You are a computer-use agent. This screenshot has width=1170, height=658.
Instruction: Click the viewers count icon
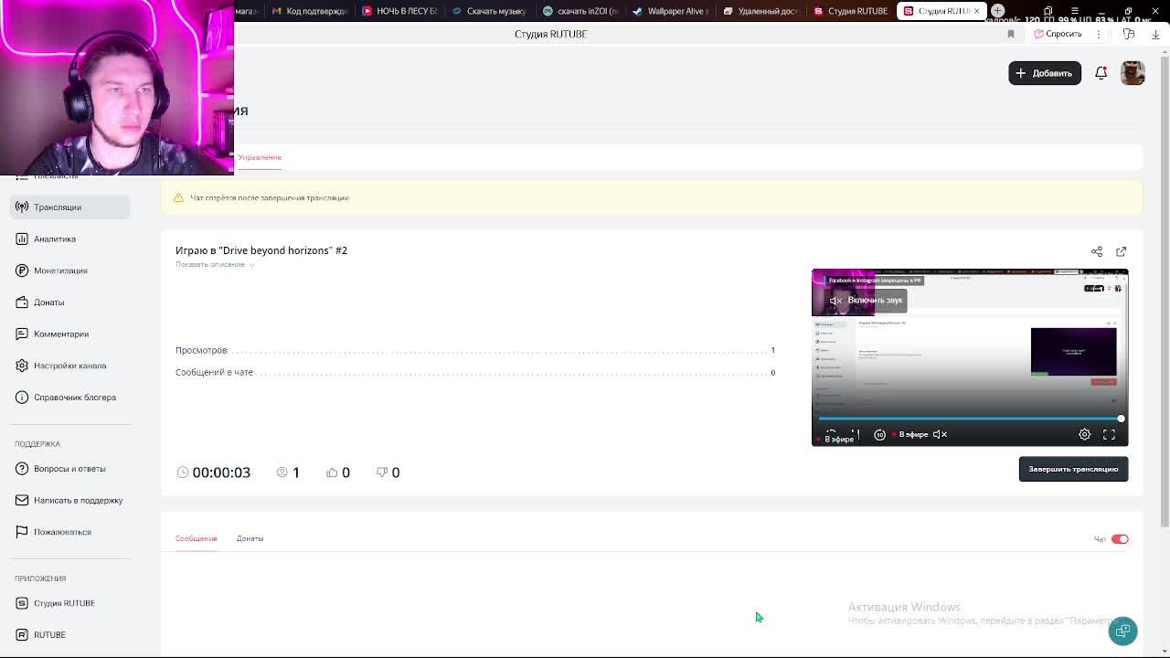(x=282, y=472)
